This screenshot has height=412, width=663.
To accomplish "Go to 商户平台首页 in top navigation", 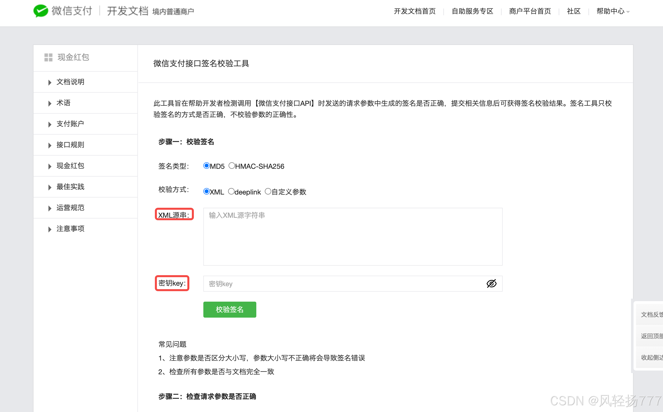I will (530, 11).
